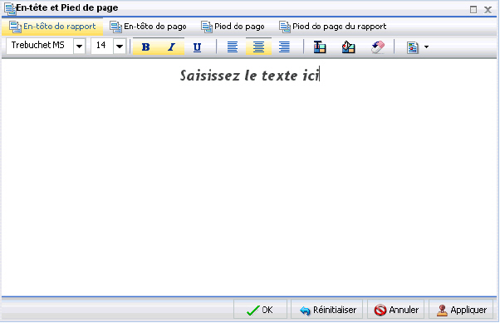The image size is (500, 323).
Task: Click the dialog title bar document icon
Action: pyautogui.click(x=10, y=9)
